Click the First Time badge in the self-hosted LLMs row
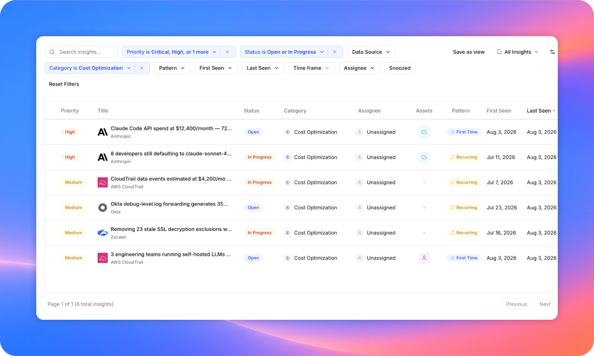The height and width of the screenshot is (356, 594). (464, 258)
